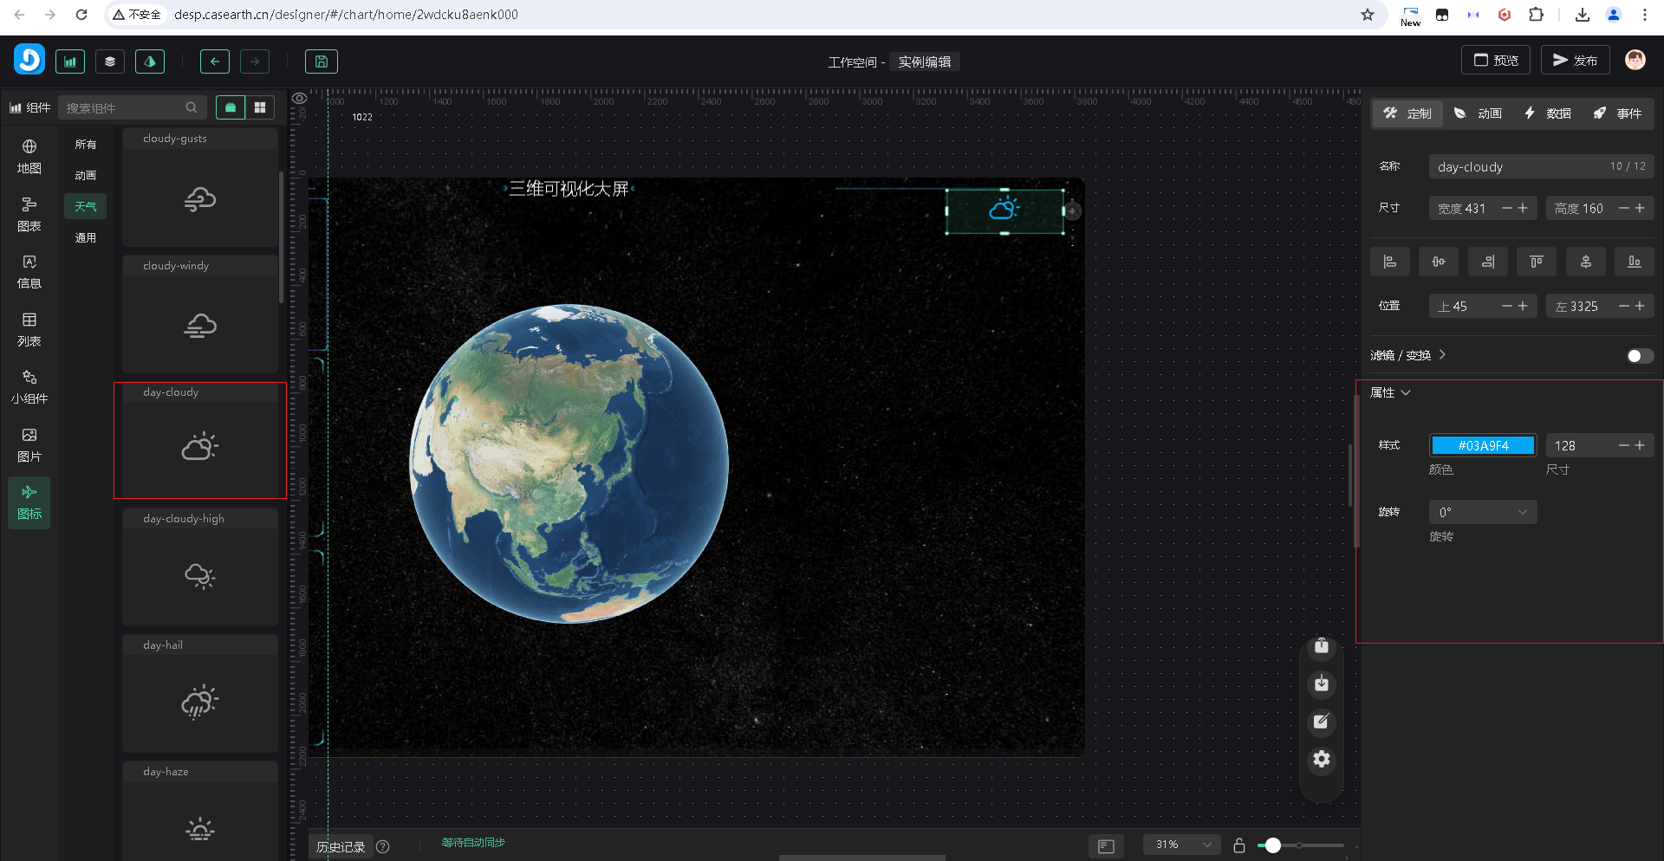Image resolution: width=1664 pixels, height=861 pixels.
Task: Open the #03A9F4 color swatch
Action: [x=1483, y=445]
